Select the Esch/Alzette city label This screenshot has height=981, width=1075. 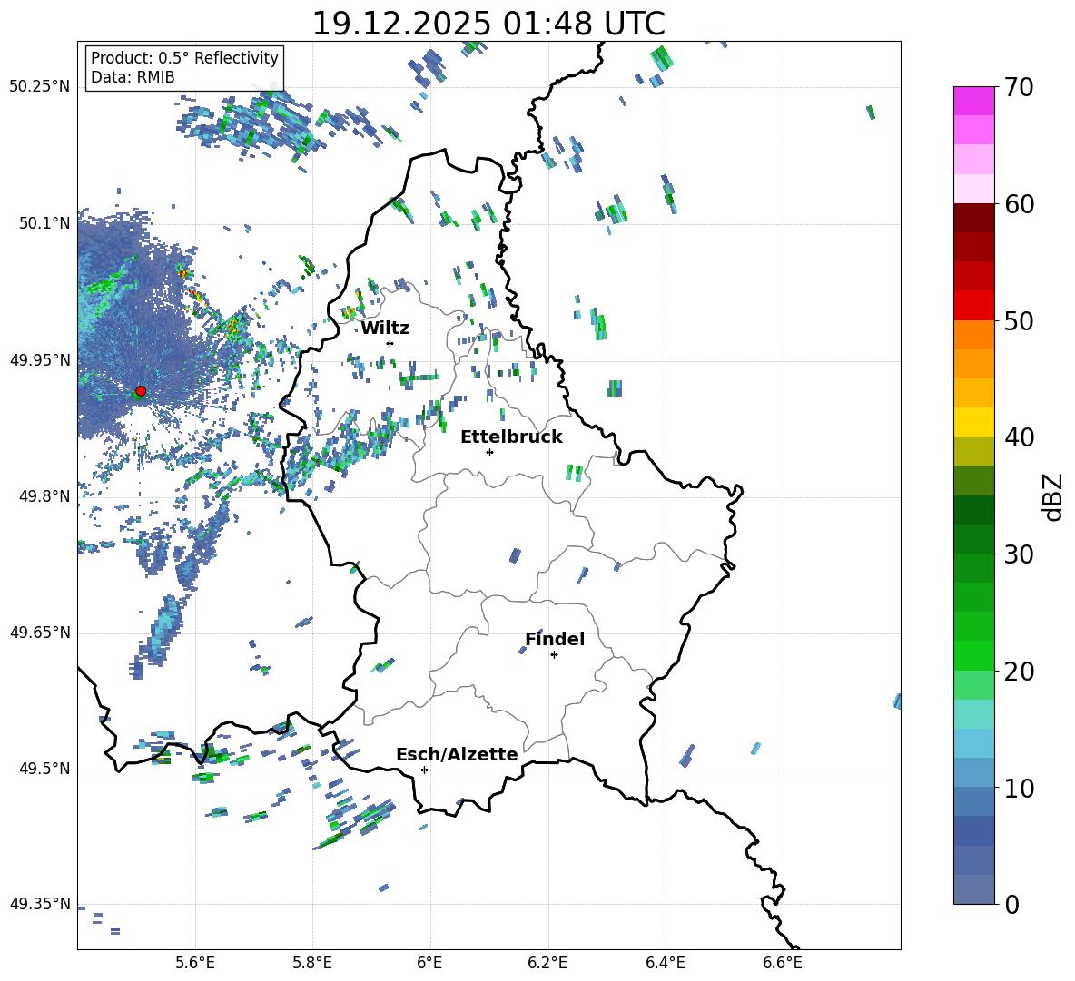(x=457, y=754)
